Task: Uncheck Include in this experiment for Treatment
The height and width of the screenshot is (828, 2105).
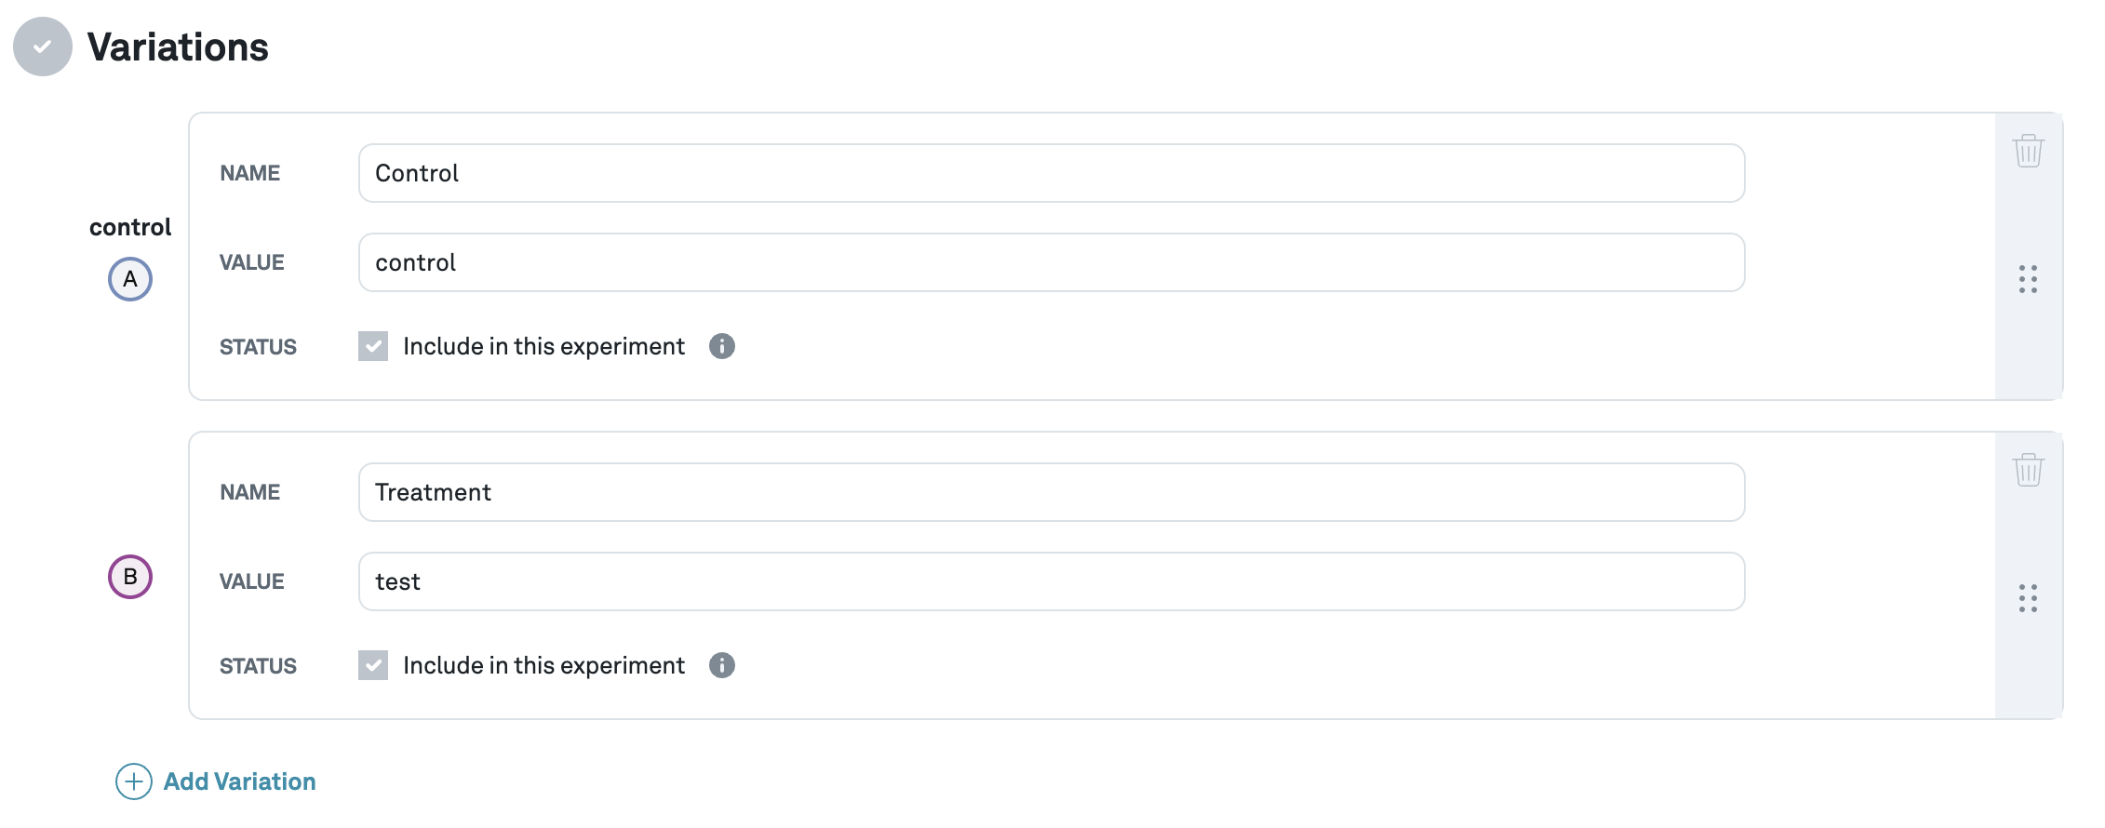Action: point(372,664)
